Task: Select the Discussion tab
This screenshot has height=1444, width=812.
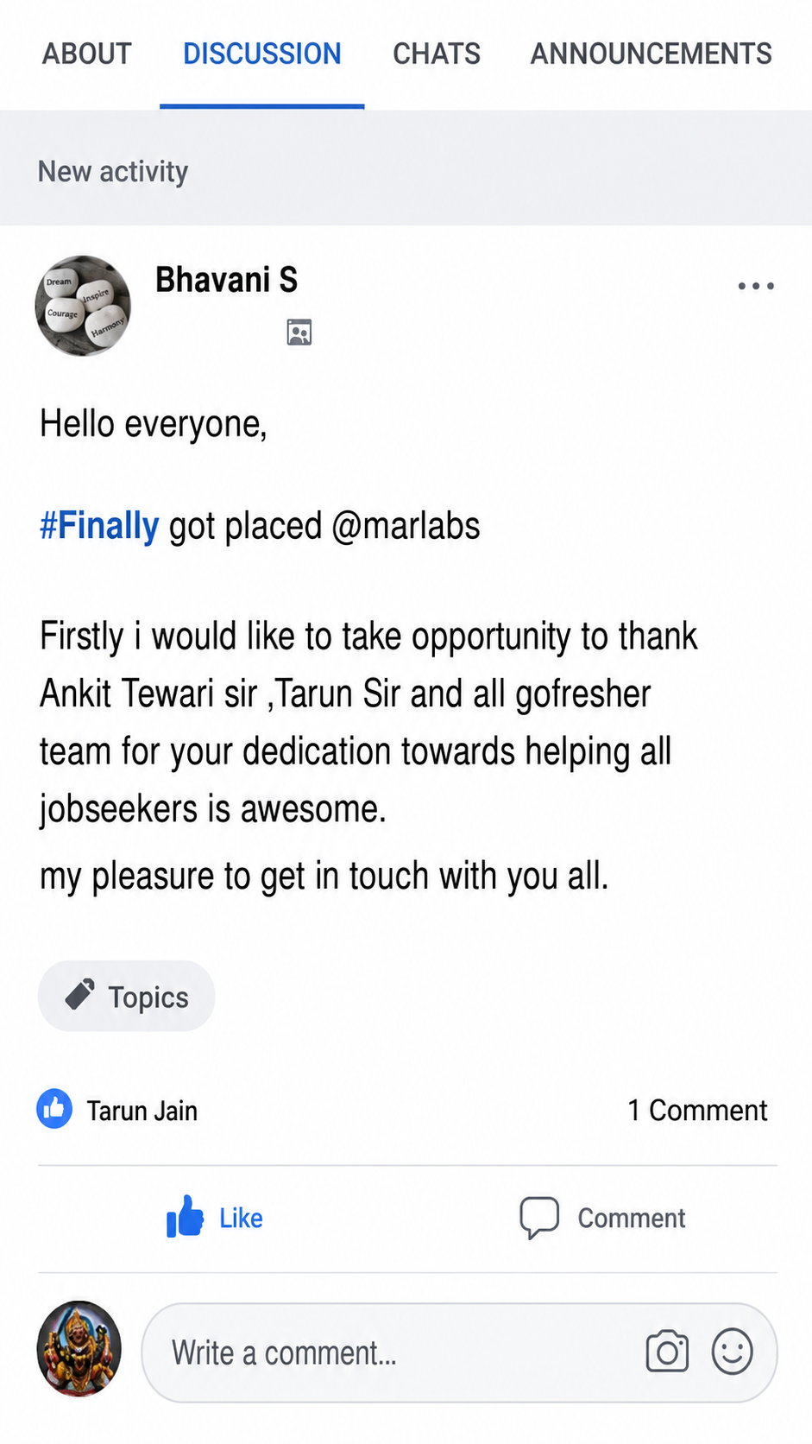Action: pos(262,54)
